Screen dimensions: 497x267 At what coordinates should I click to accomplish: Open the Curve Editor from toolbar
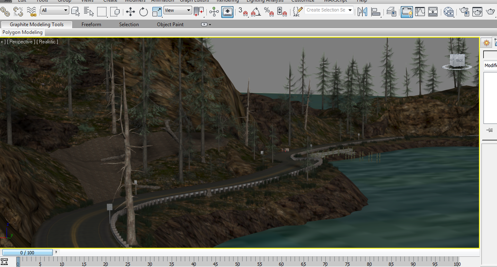click(x=419, y=11)
